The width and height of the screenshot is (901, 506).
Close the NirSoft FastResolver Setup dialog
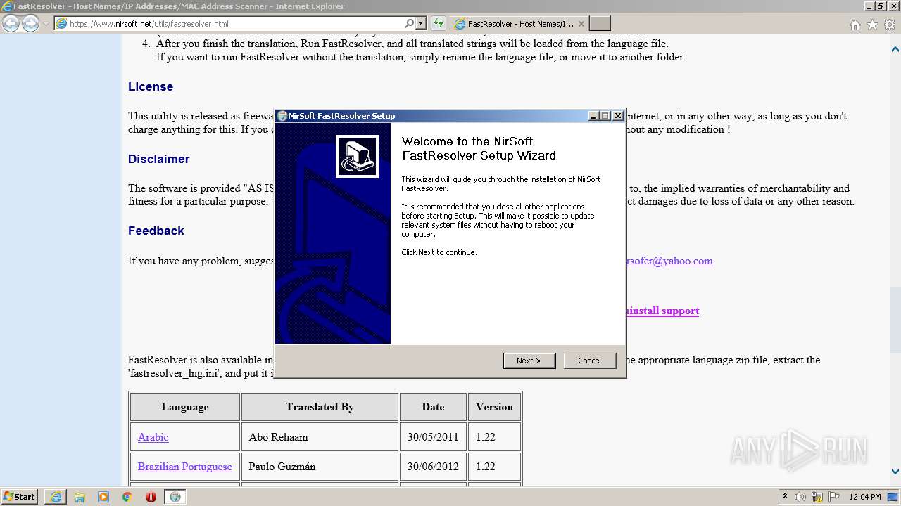[618, 116]
